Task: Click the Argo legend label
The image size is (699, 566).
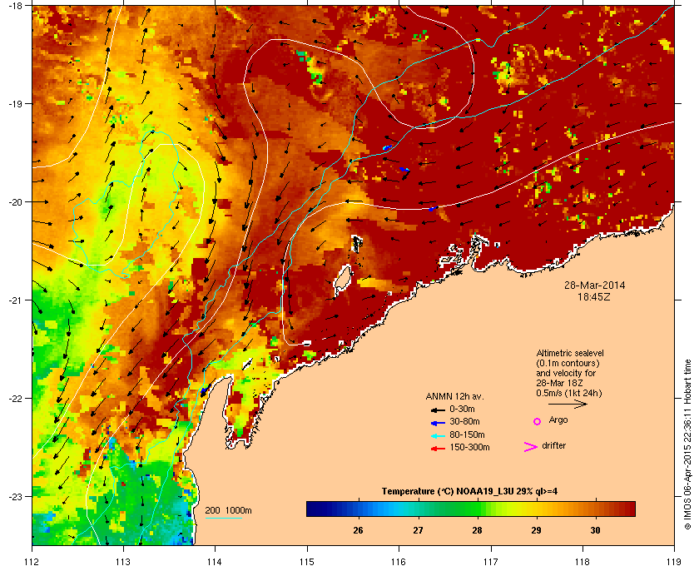Action: 558,420
